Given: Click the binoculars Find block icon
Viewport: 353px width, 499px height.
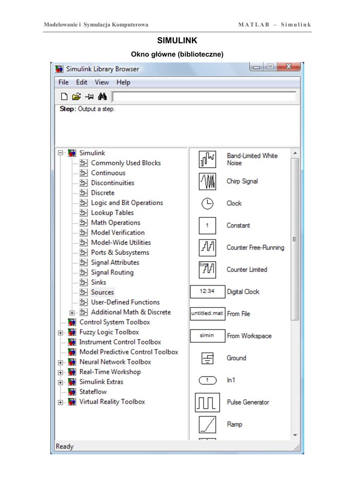Looking at the screenshot, I should 101,97.
